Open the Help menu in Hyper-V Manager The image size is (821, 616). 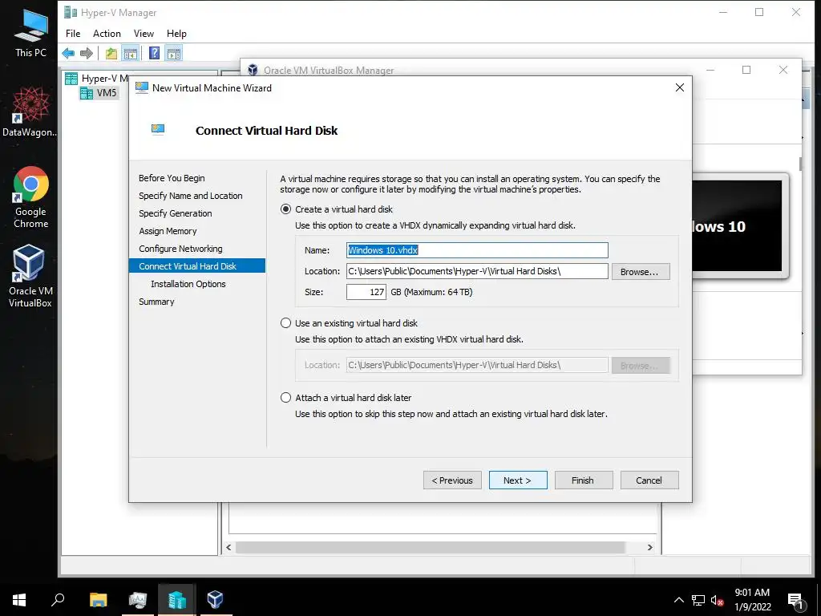[x=176, y=34]
